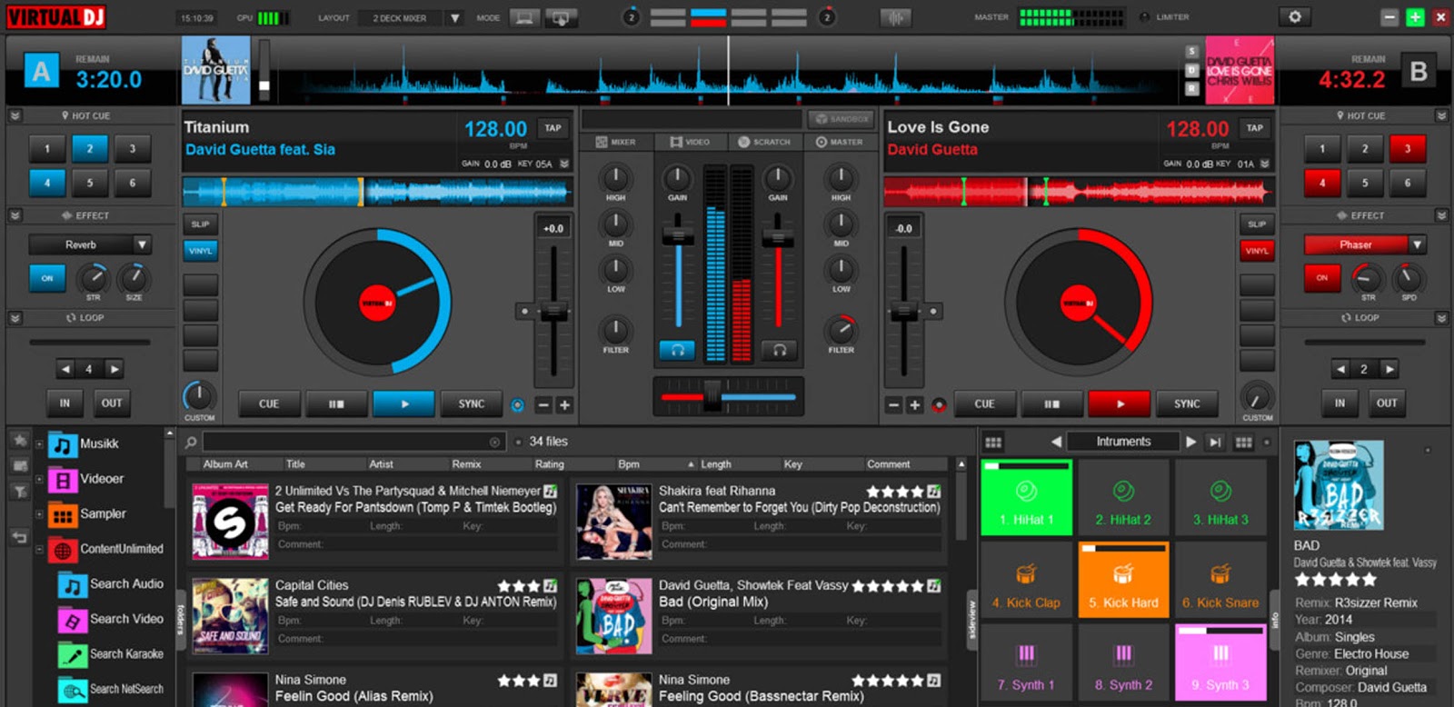Click the favorites star icon in sidebar
This screenshot has height=707, width=1454.
click(20, 440)
